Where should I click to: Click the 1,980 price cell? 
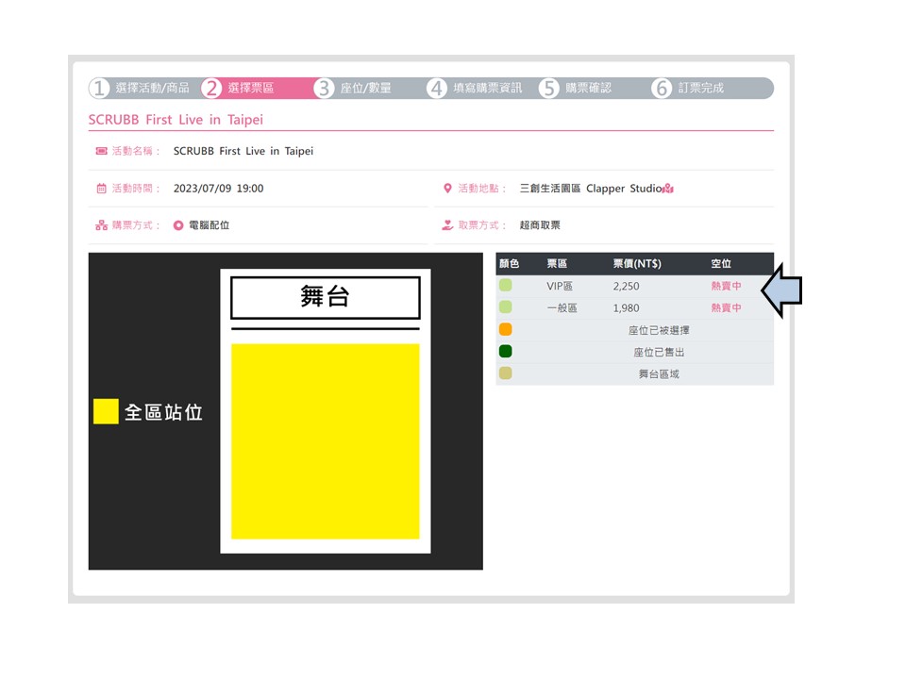coord(626,307)
